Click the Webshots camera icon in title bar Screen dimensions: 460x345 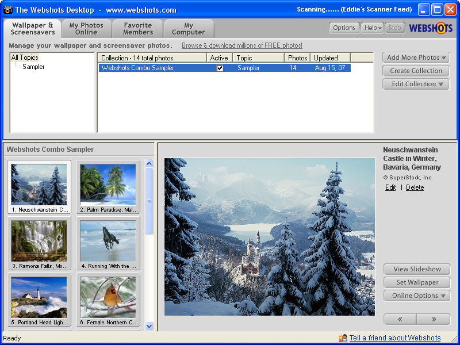coord(7,10)
